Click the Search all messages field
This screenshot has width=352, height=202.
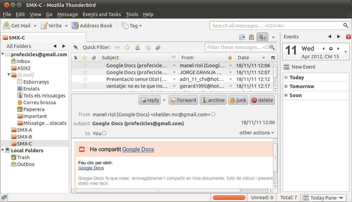[x=276, y=26]
